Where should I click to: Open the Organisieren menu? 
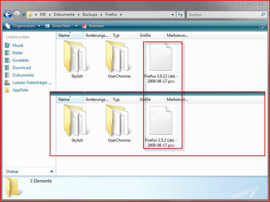pos(23,26)
